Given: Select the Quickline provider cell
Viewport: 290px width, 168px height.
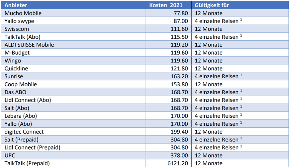Looking at the screenshot, I should click(x=16, y=68).
